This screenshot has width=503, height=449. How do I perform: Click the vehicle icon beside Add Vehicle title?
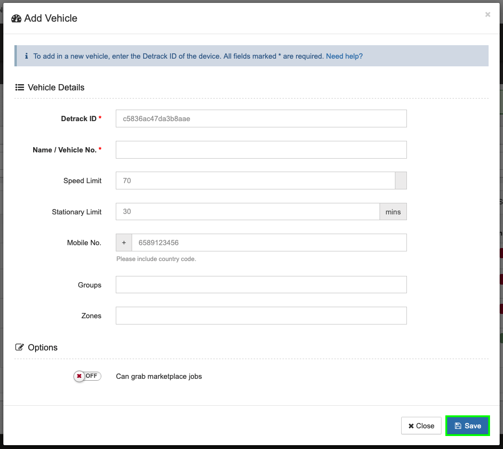coord(15,18)
